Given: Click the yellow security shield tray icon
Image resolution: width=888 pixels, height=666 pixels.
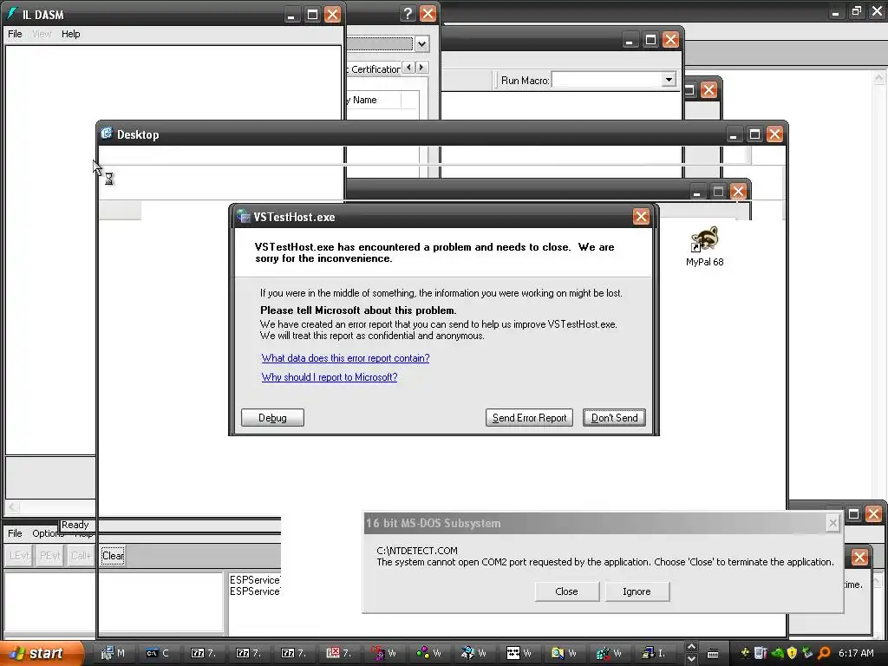Looking at the screenshot, I should pos(792,653).
